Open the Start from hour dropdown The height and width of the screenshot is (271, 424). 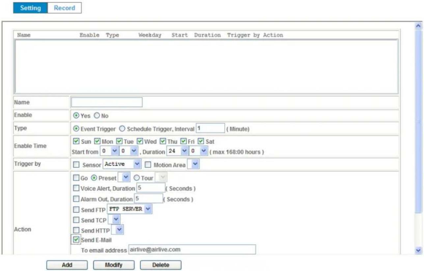click(x=109, y=152)
